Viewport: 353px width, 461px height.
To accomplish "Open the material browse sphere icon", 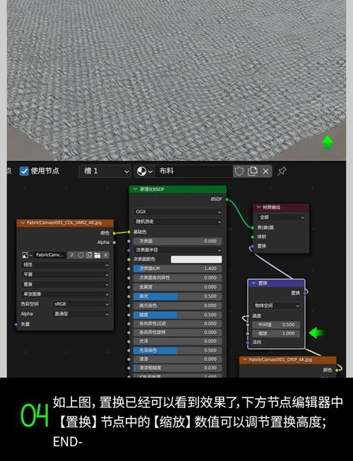I will point(144,171).
